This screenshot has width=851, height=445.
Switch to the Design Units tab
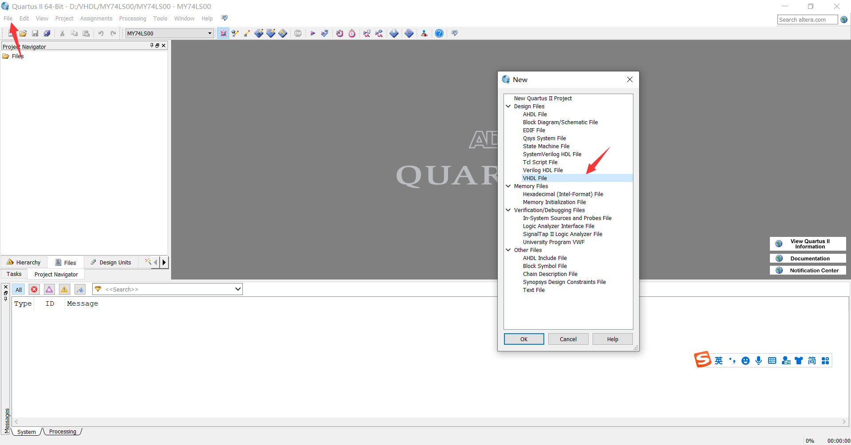[111, 262]
